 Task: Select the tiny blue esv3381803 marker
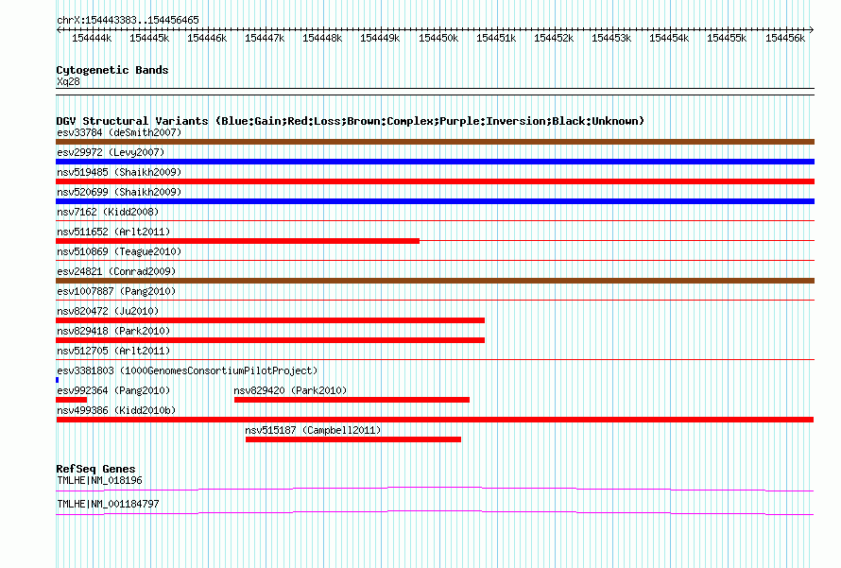(x=57, y=380)
